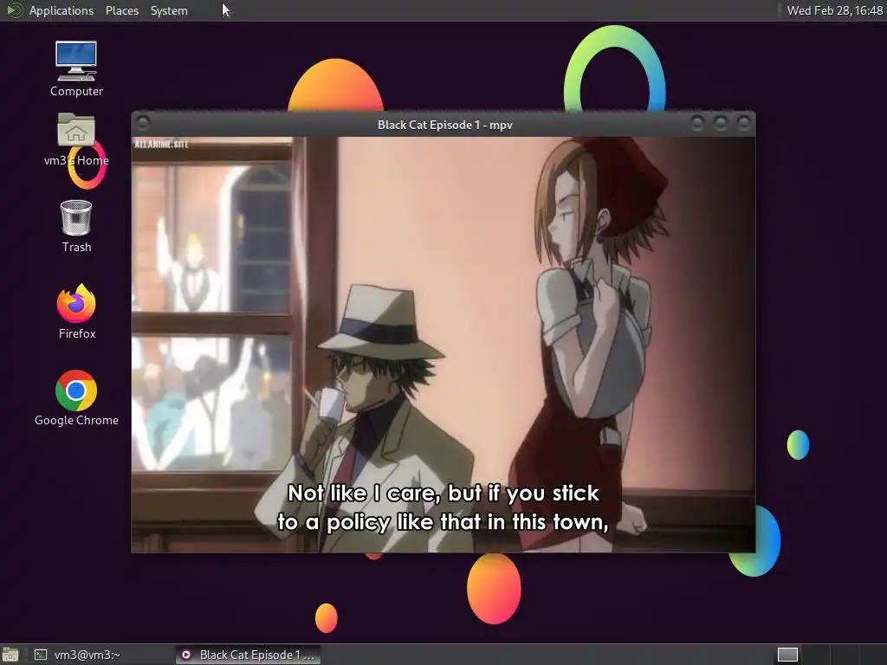Screen dimensions: 887x665
Task: Click the mpv video playback area
Action: [443, 345]
